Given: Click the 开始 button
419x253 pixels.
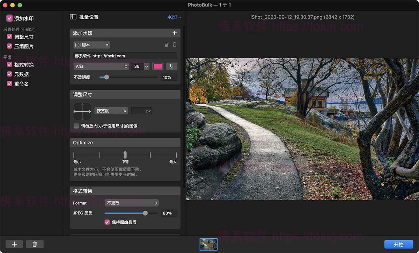Looking at the screenshot, I should (398, 244).
